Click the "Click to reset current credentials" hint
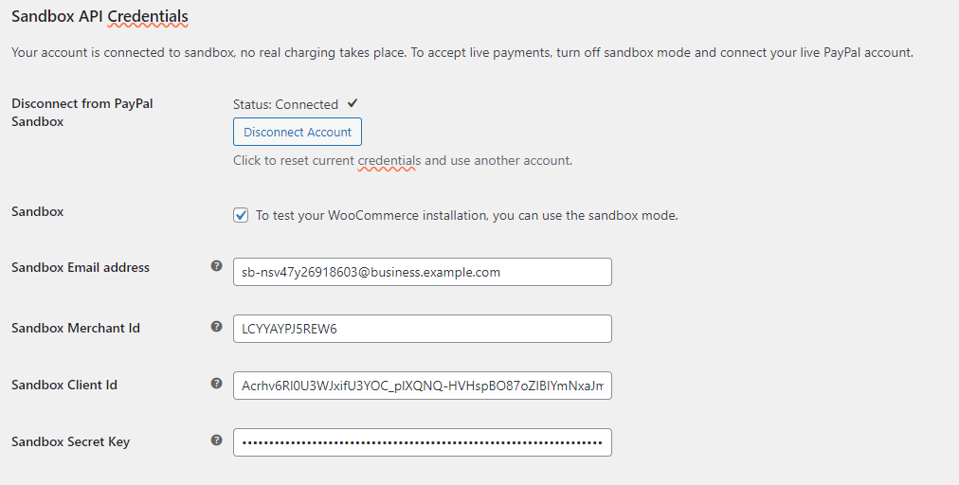Viewport: 959px width, 485px height. [402, 160]
